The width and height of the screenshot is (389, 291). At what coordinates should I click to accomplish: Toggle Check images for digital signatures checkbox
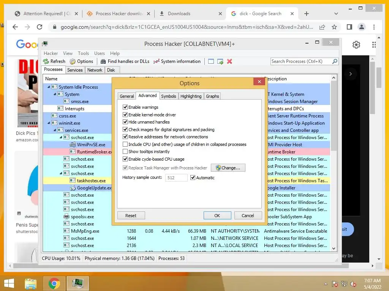tap(125, 130)
